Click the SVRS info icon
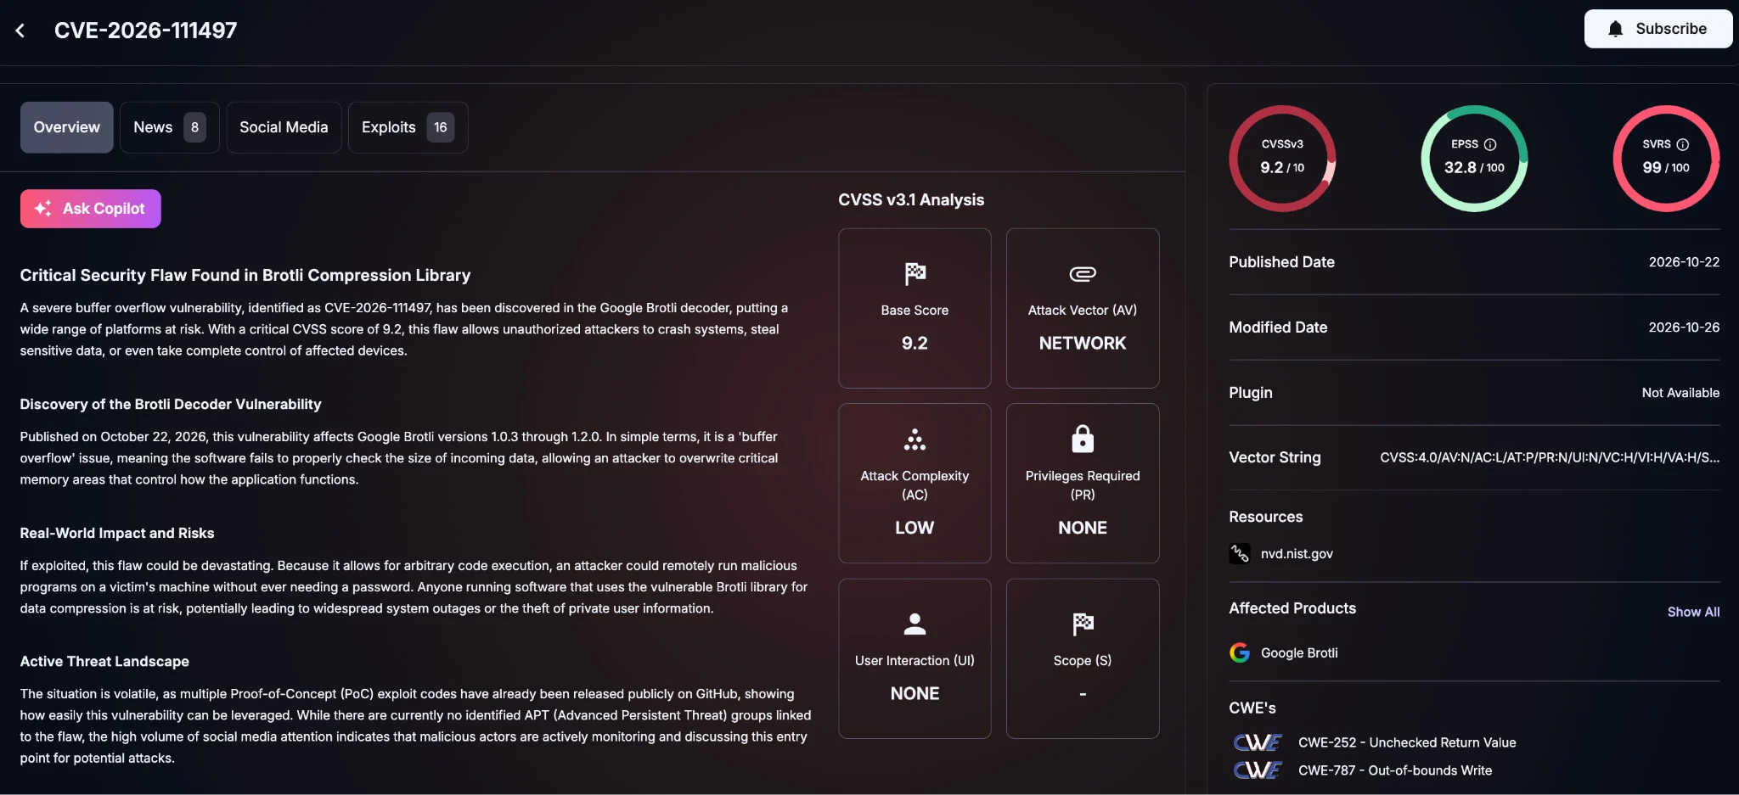Screen dimensions: 1739x795 1682,144
